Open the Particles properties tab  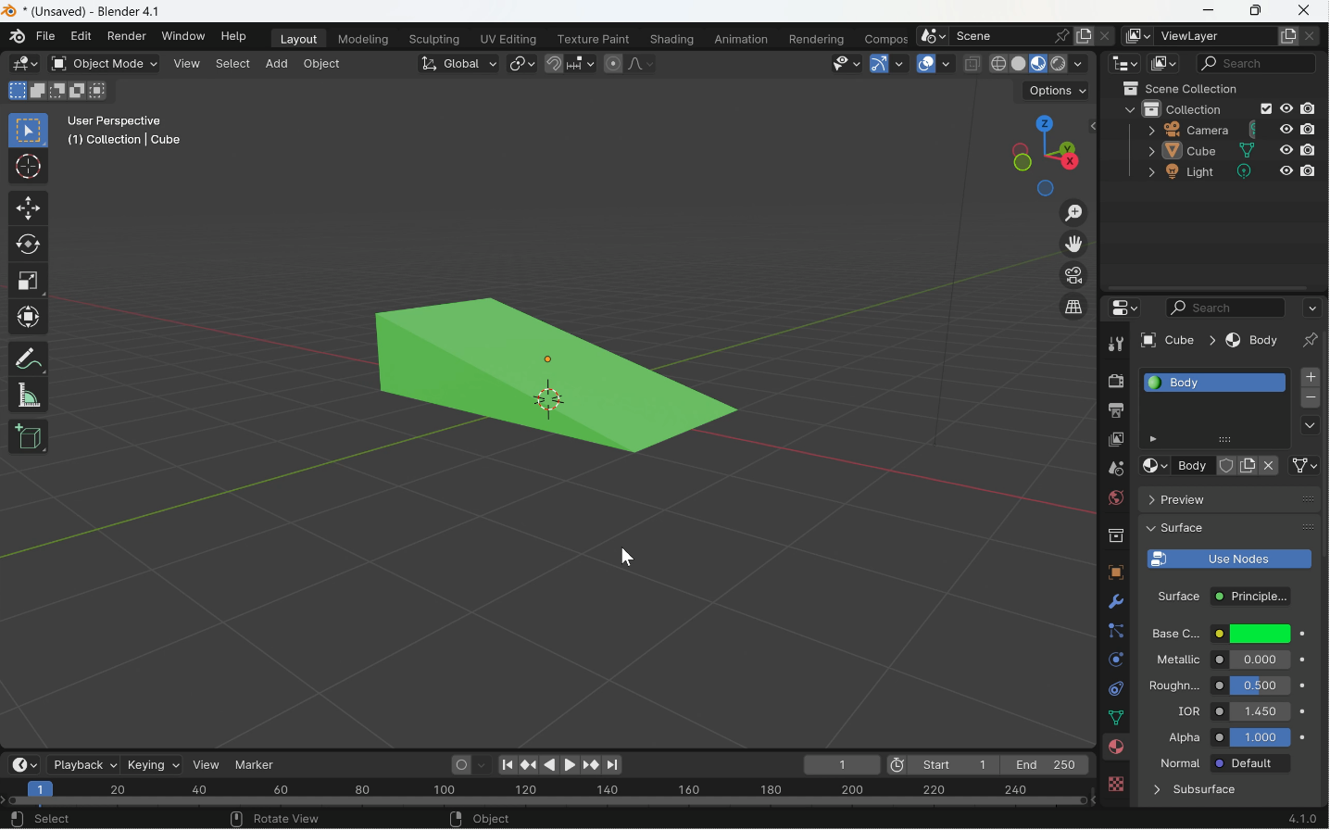(1116, 631)
